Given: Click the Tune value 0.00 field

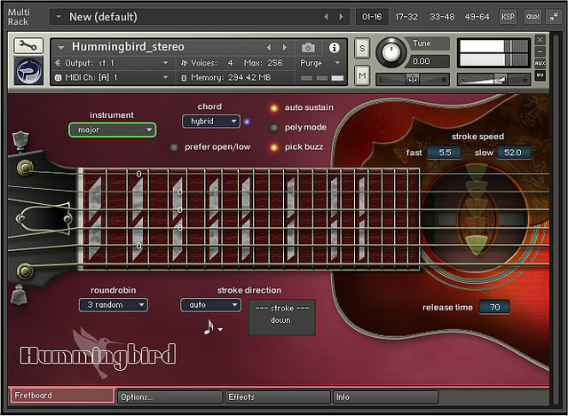Looking at the screenshot, I should pyautogui.click(x=430, y=61).
